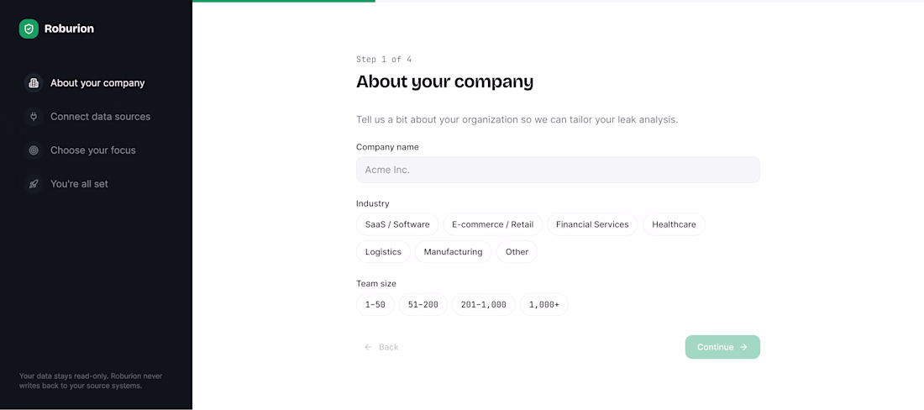Select Manufacturing as the industry
Viewport: 924px width, 410px height.
coord(453,251)
